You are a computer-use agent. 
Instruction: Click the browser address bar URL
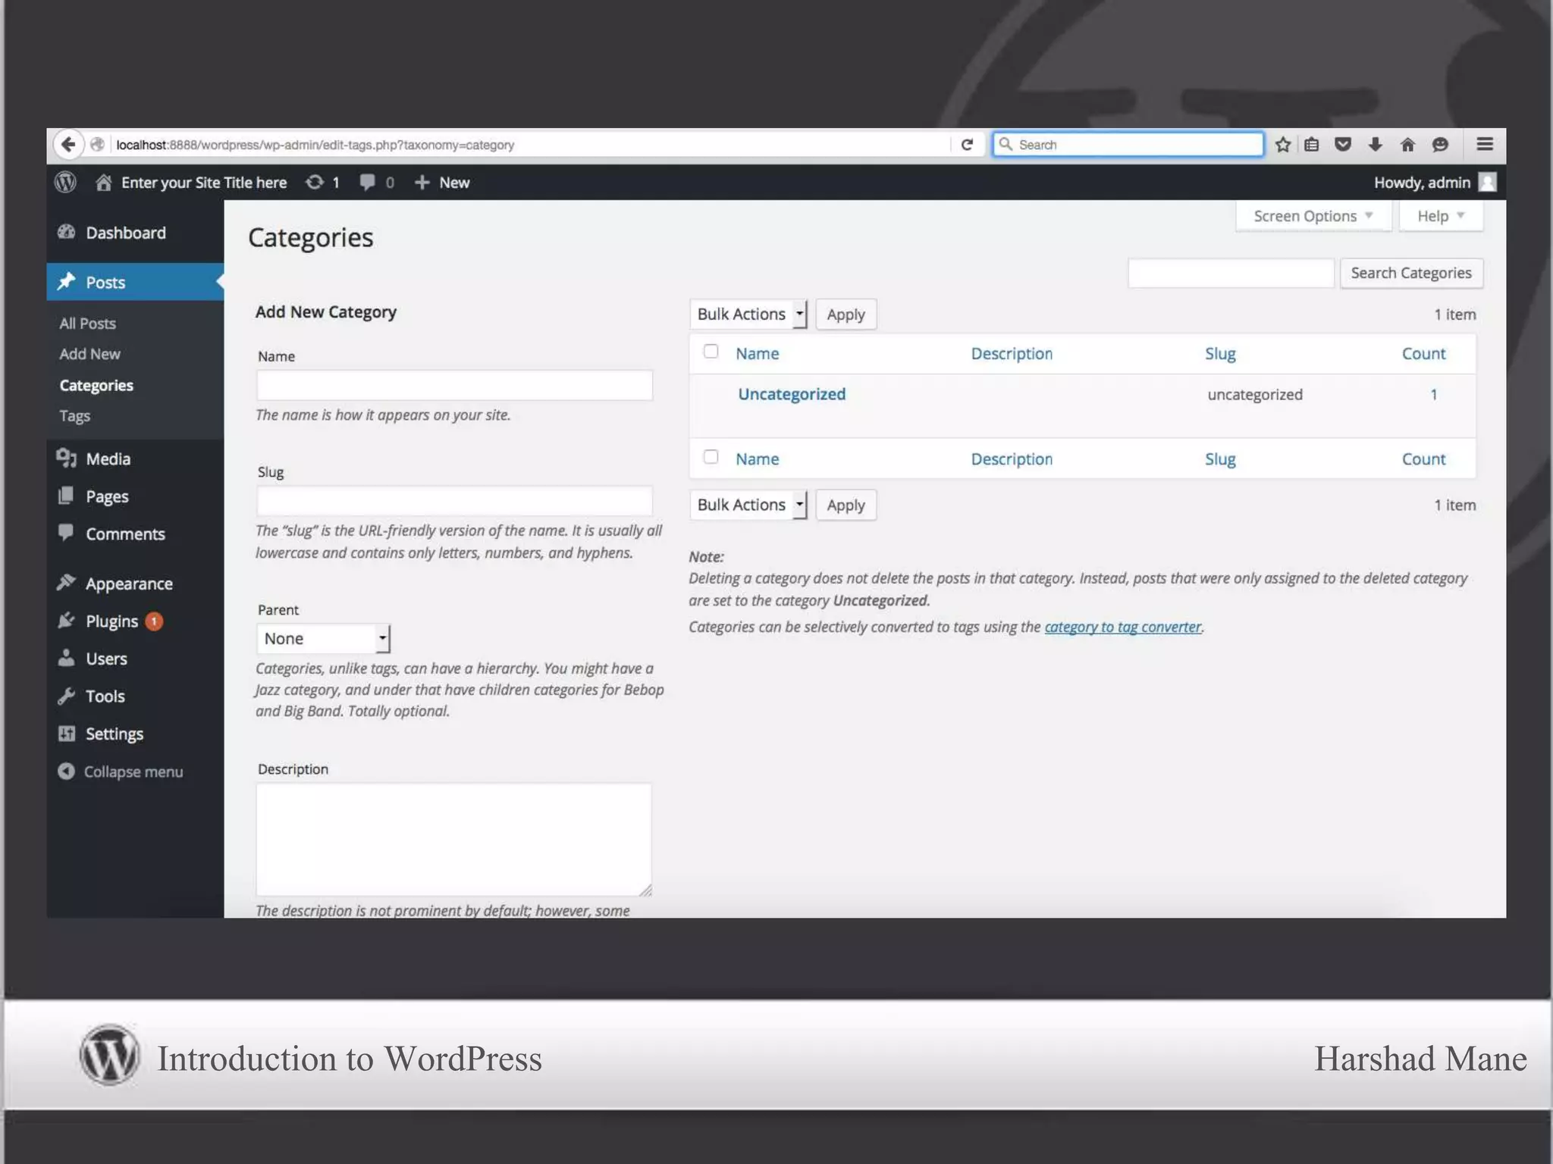[315, 145]
